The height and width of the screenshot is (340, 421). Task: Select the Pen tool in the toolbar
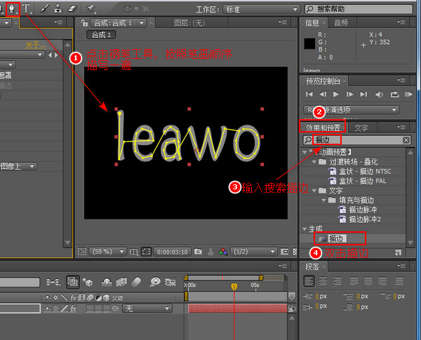(12, 9)
